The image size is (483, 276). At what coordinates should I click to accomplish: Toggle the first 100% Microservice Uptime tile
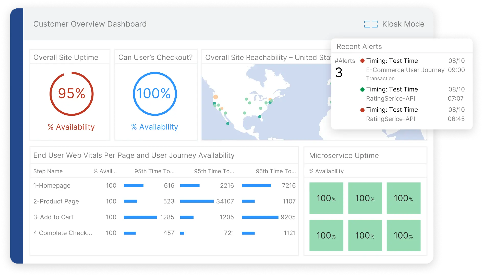(326, 198)
